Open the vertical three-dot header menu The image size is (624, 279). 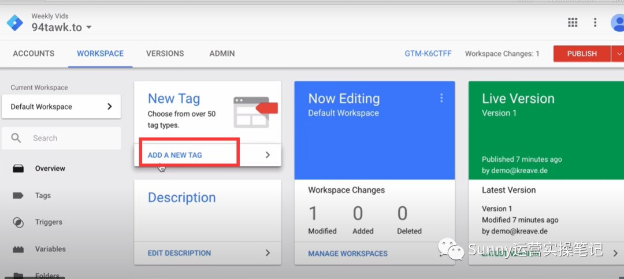[595, 23]
